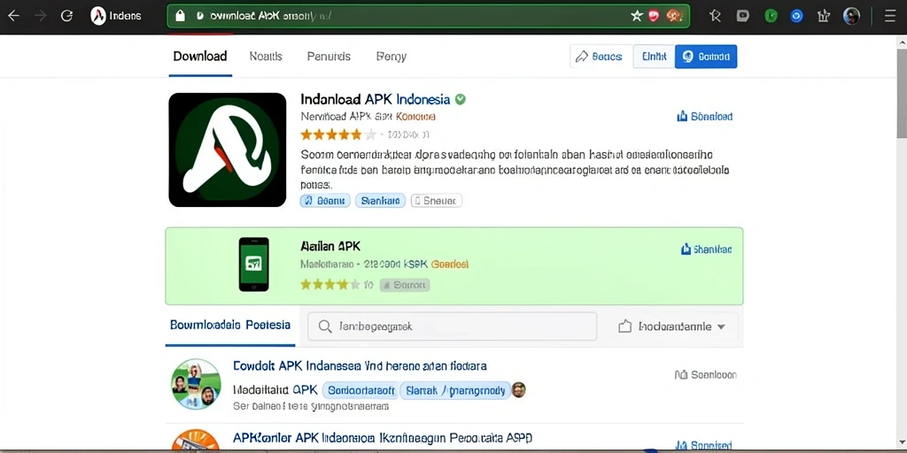The width and height of the screenshot is (907, 453).
Task: Open the user profile avatar
Action: pyautogui.click(x=851, y=16)
